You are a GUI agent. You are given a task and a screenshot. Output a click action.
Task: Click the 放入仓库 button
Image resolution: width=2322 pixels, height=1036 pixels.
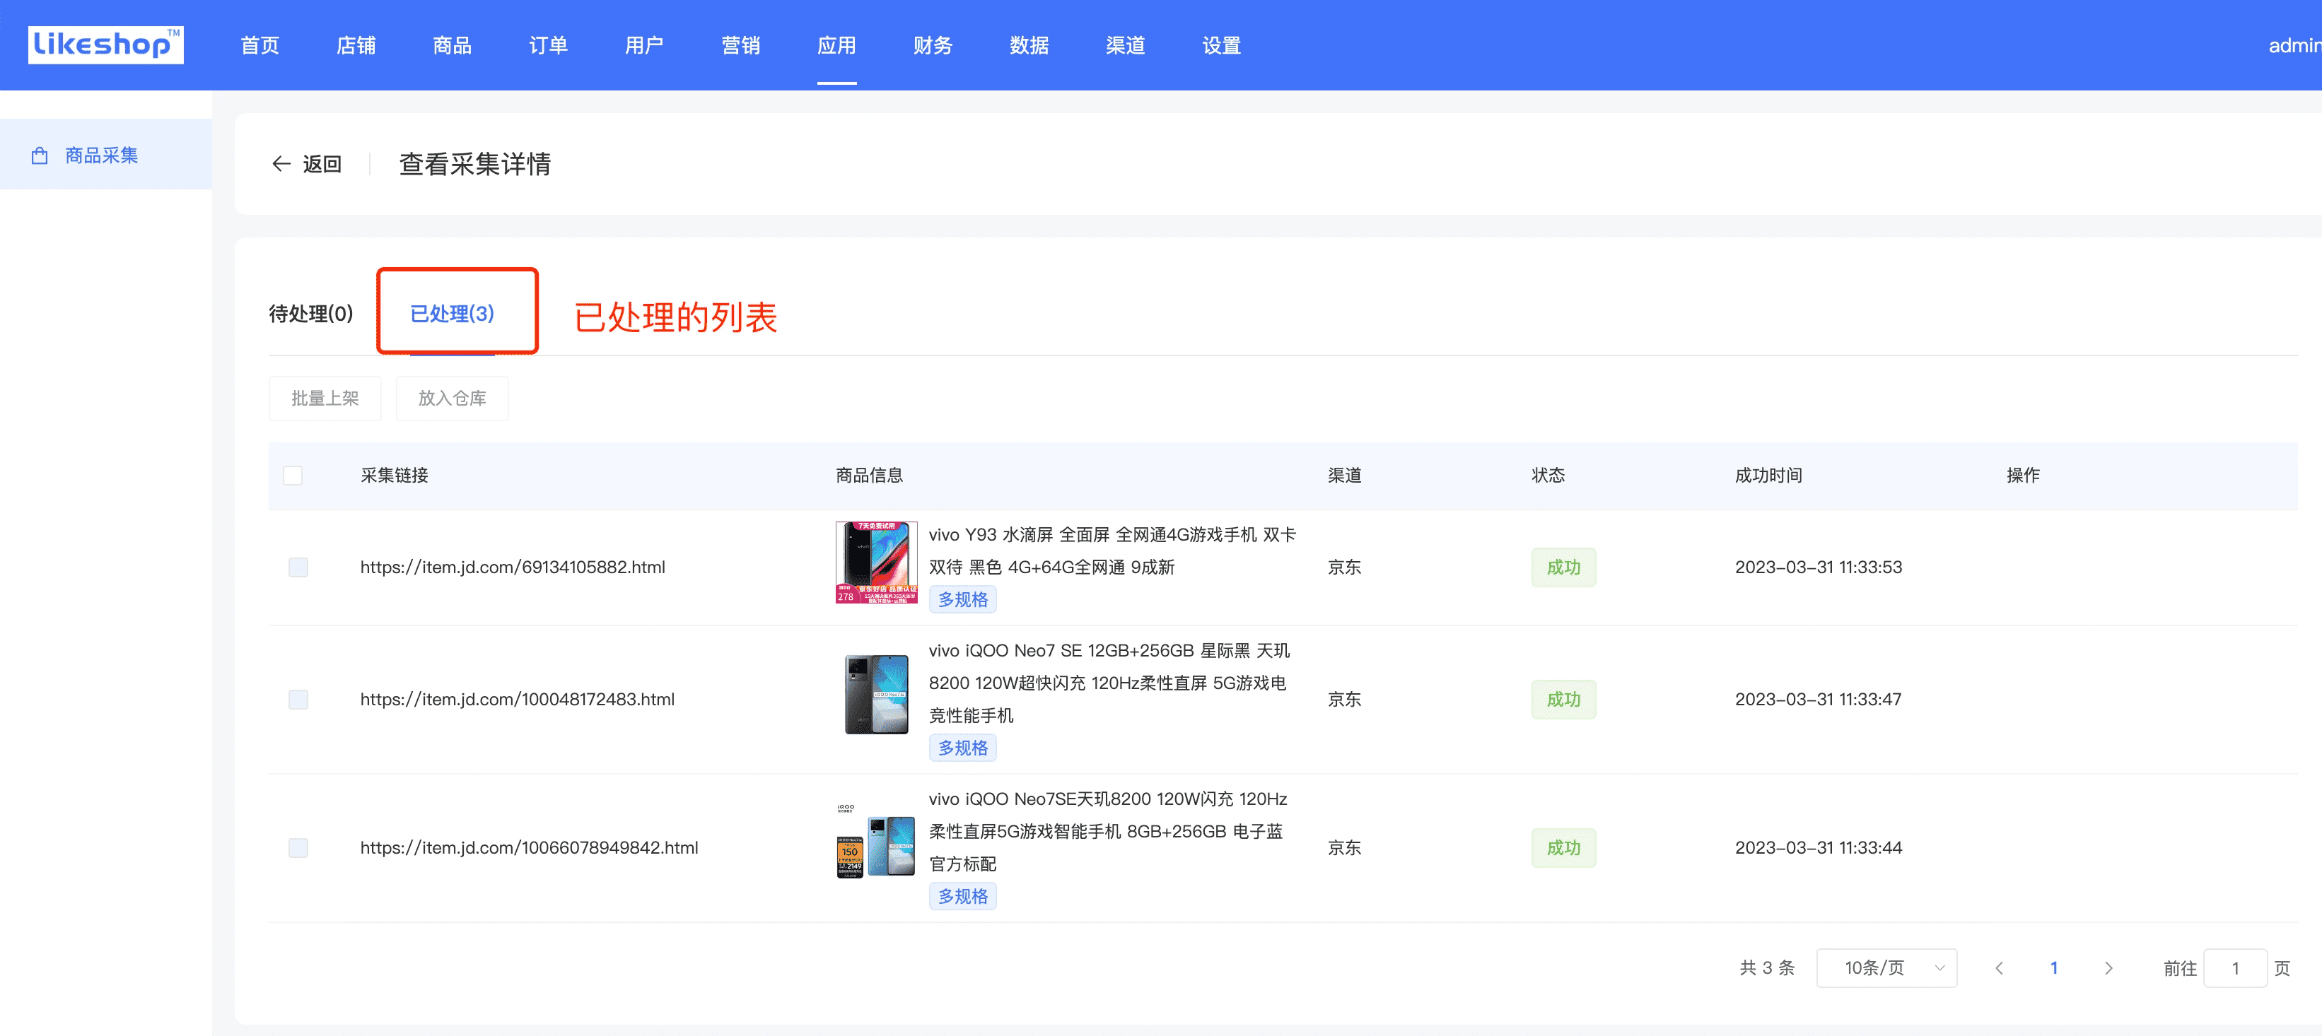point(453,398)
